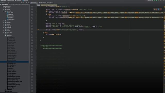Screen dimensions: 165x93
Task: Expand the hooks folder arrow
Action: click(4, 24)
